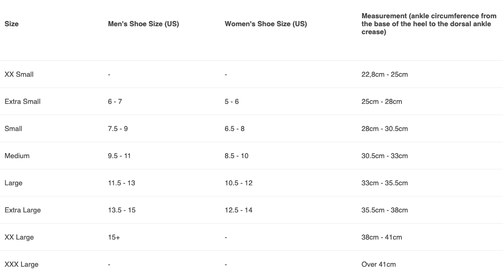Image resolution: width=503 pixels, height=277 pixels.
Task: Select the Extra Small size label
Action: point(22,102)
